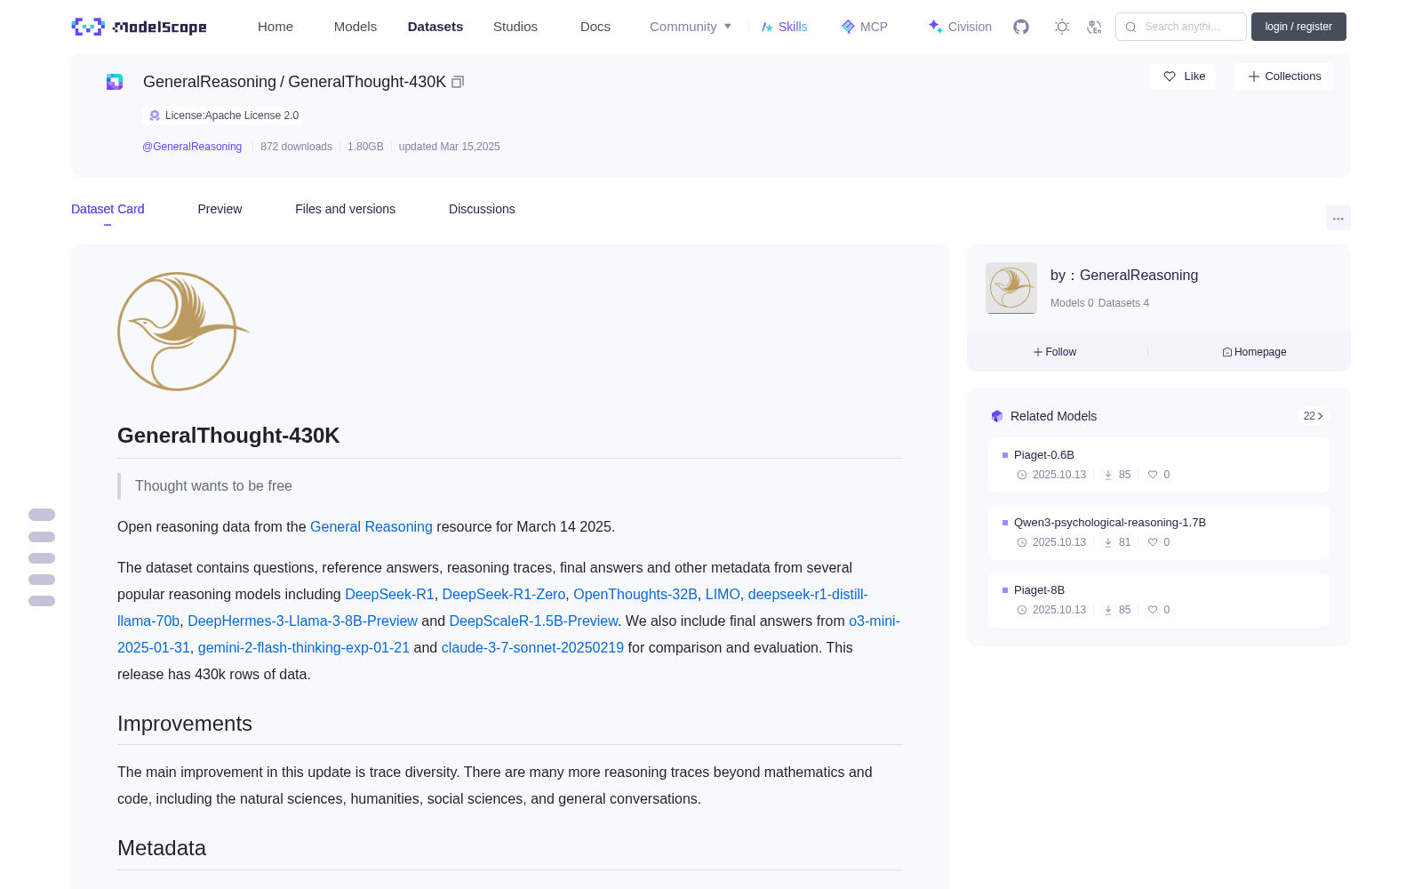This screenshot has width=1422, height=889.
Task: Click the "Datasets 4" count text
Action: (1123, 303)
